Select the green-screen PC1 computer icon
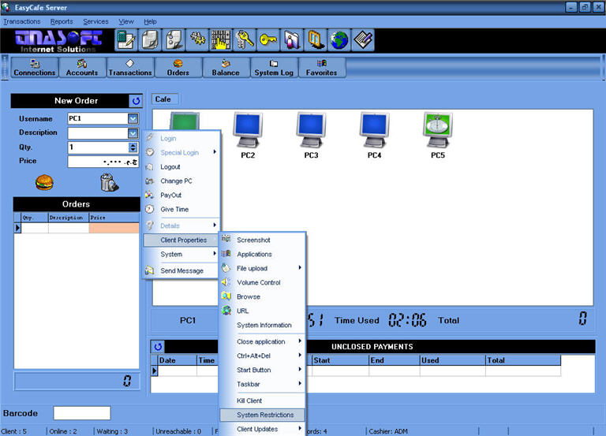This screenshot has height=436, width=606. click(185, 121)
